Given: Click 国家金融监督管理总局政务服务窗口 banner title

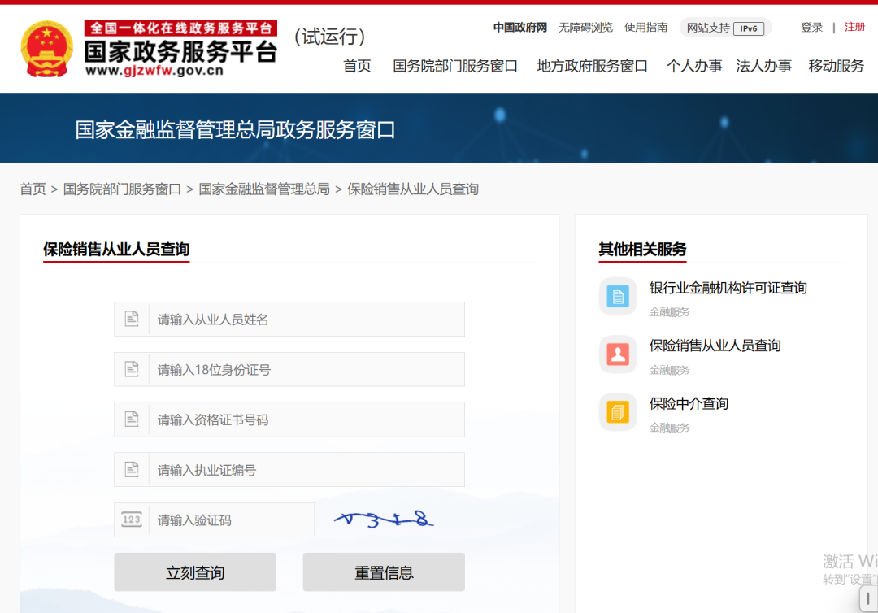Looking at the screenshot, I should (x=235, y=130).
